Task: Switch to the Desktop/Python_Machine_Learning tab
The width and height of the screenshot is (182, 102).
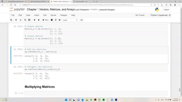Action: 16,1
